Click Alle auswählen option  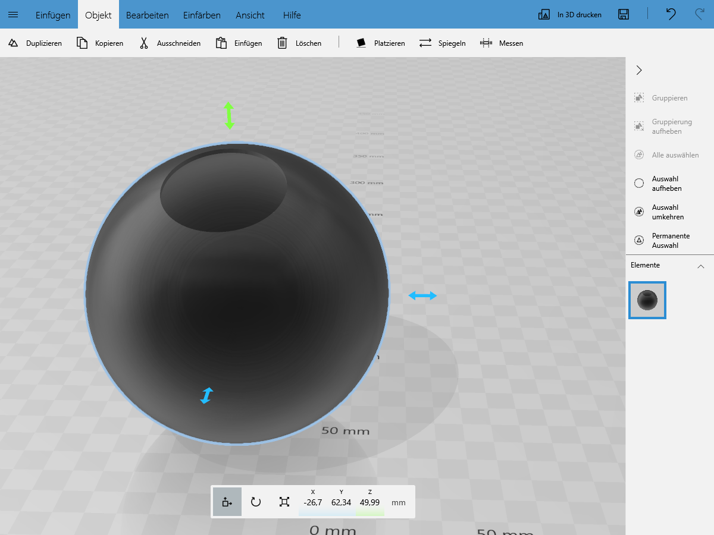[x=666, y=155]
